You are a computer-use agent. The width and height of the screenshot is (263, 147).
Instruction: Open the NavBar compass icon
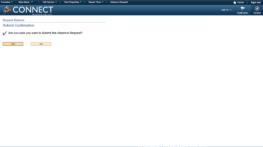click(257, 9)
